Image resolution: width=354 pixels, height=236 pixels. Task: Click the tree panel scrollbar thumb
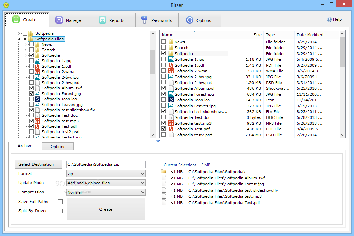(x=153, y=62)
